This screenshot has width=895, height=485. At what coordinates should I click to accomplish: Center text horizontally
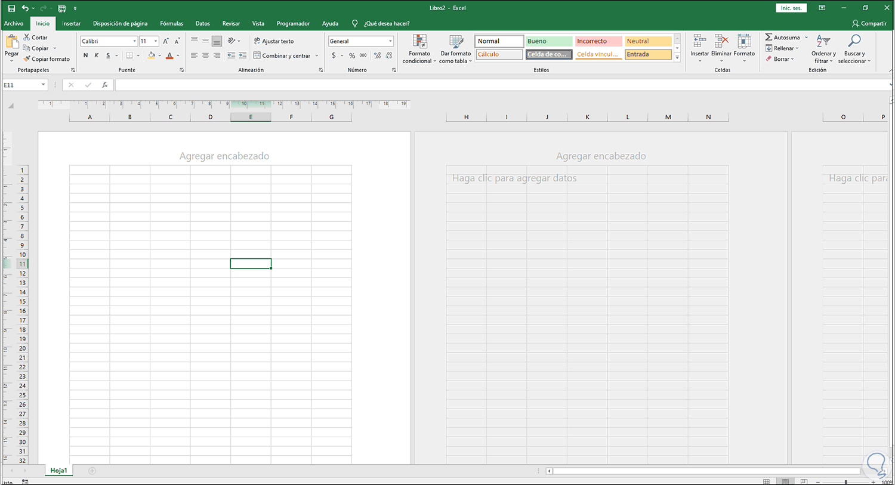[205, 55]
